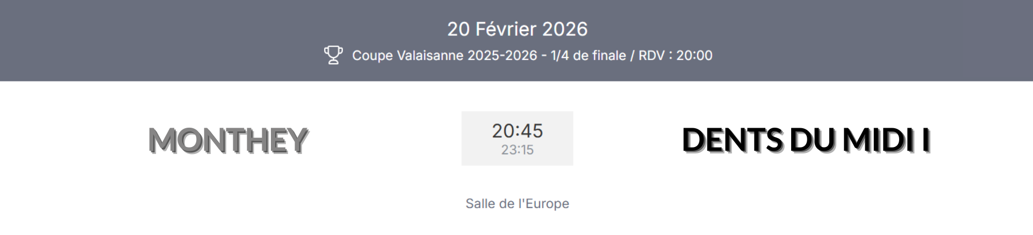Screen dimensions: 1033x235
Task: Select the word finale in the subtitle
Action: click(x=609, y=56)
